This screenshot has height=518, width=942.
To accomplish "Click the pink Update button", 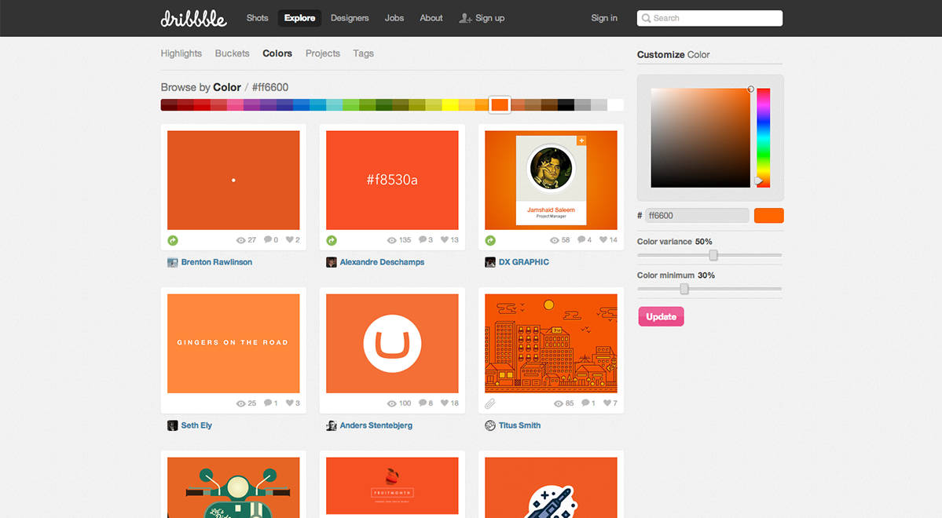I will [661, 316].
